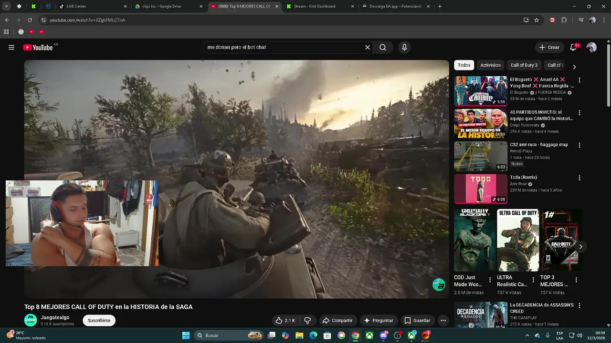
Task: Click the Guardar save button
Action: point(417,320)
